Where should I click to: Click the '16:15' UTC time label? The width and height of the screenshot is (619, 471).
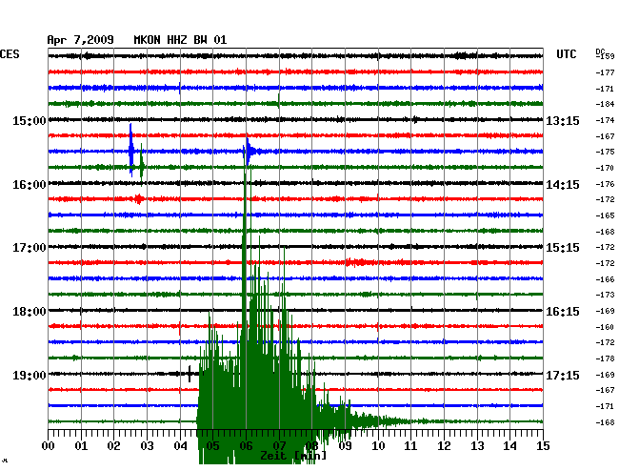(563, 312)
